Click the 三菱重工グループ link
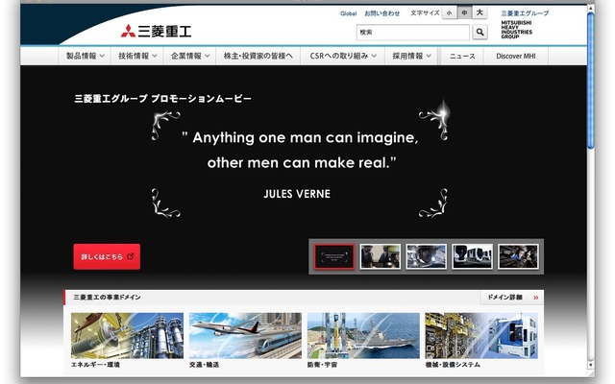 point(525,13)
